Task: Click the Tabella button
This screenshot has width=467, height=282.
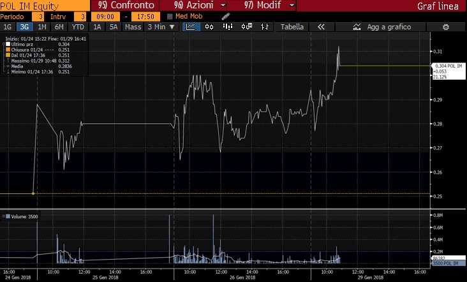Action: pos(292,27)
